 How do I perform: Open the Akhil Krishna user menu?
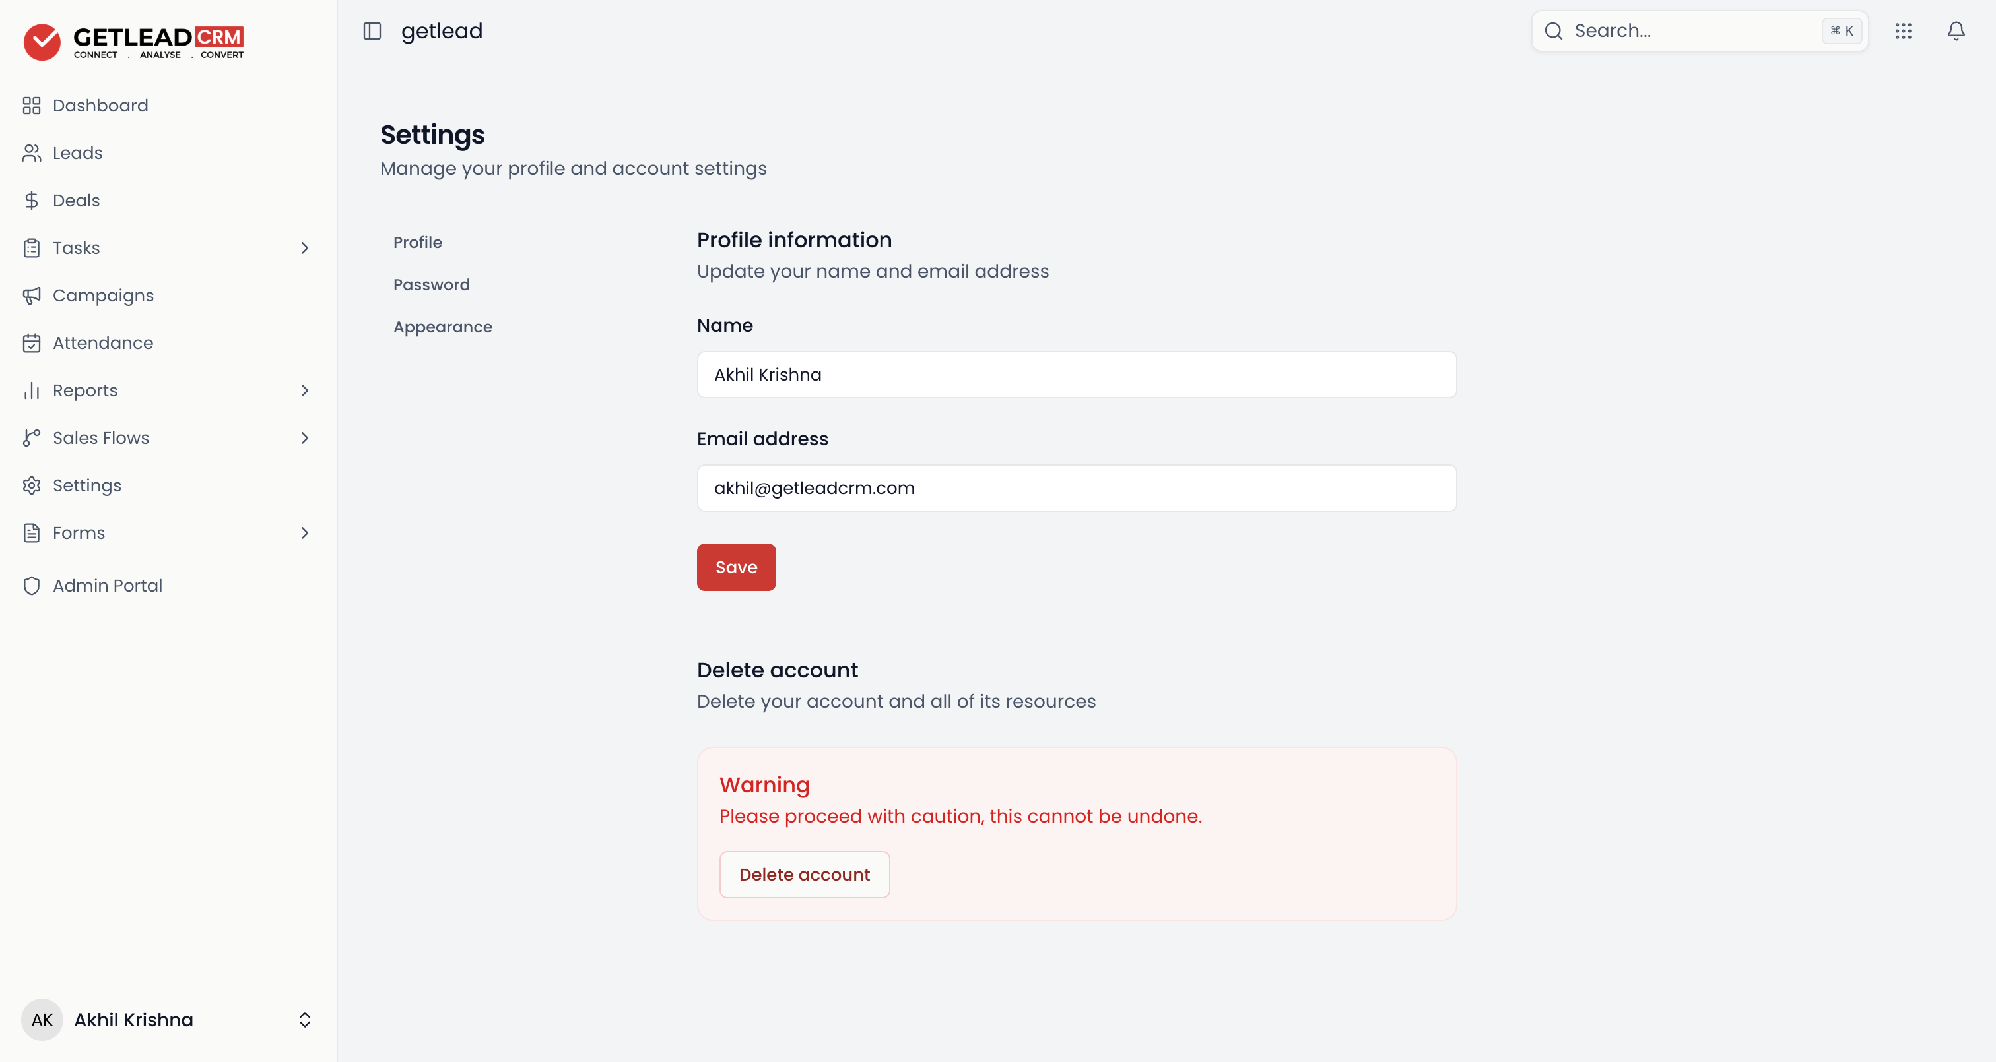[x=168, y=1019]
